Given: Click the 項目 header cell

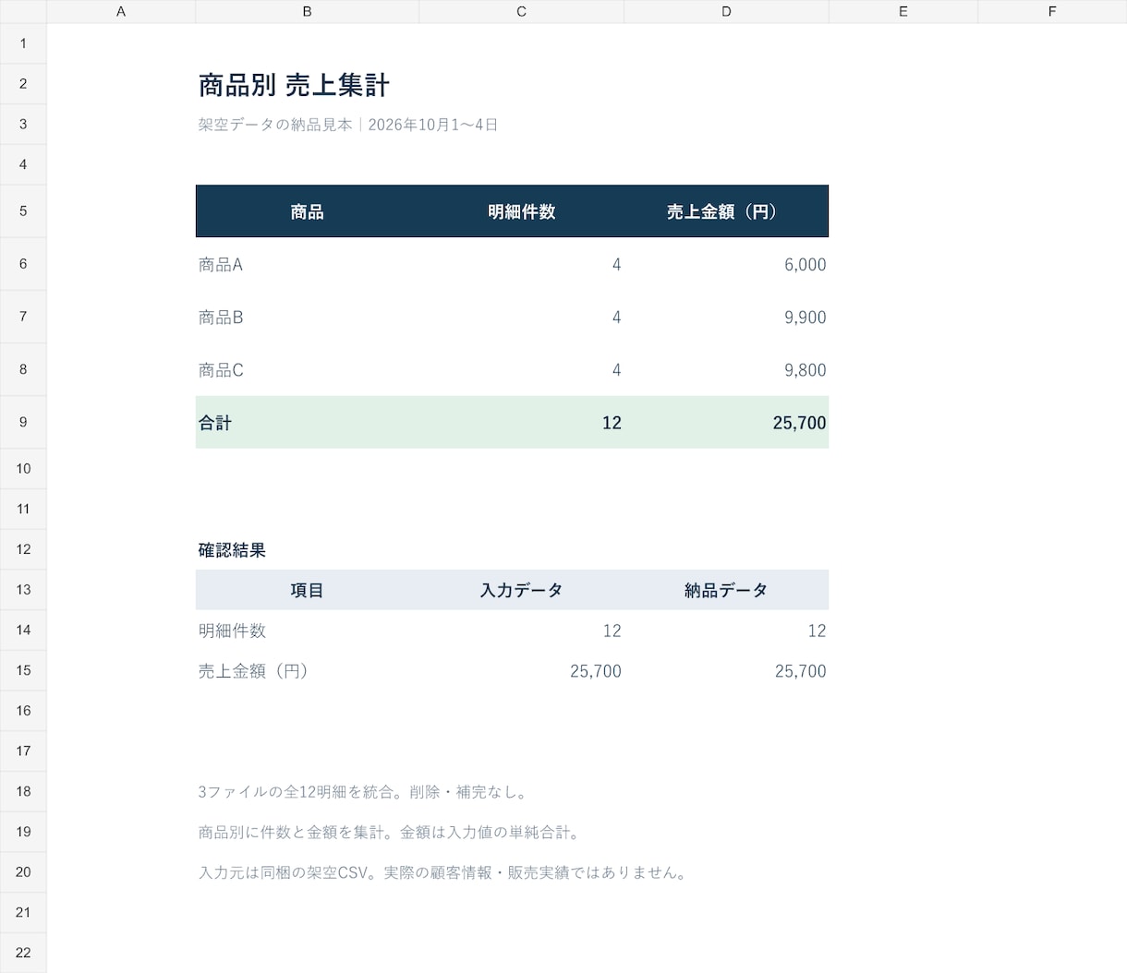Looking at the screenshot, I should point(308,590).
